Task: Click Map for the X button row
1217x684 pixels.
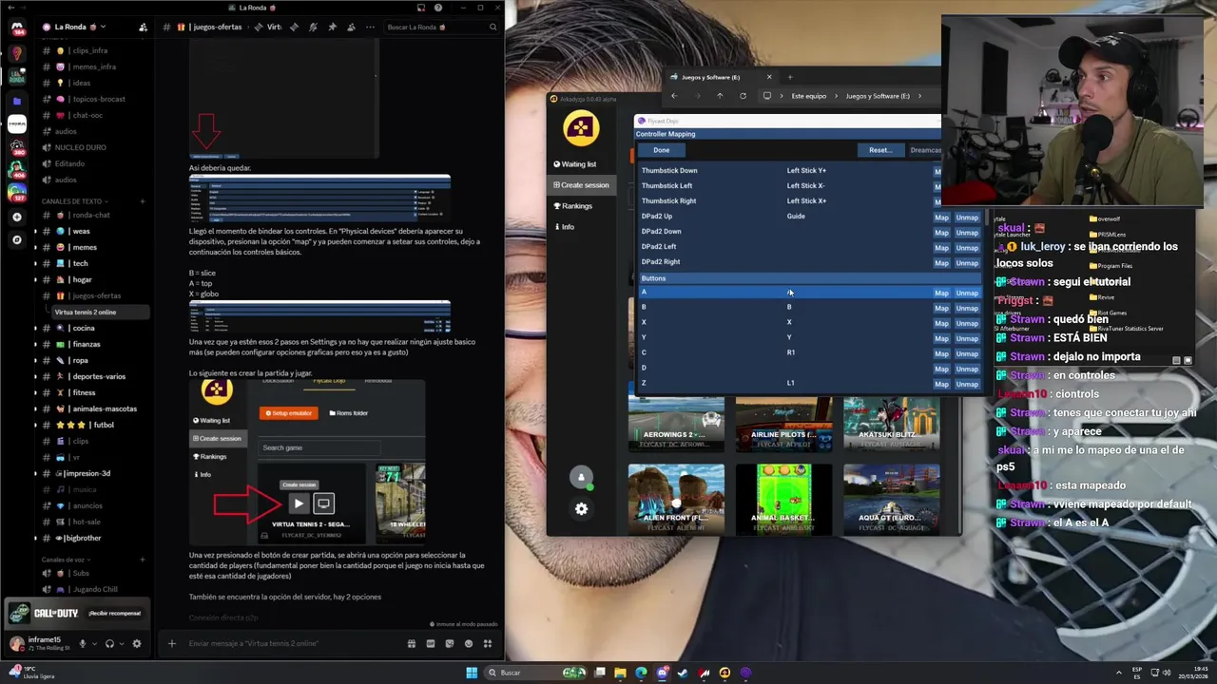Action: (x=941, y=324)
